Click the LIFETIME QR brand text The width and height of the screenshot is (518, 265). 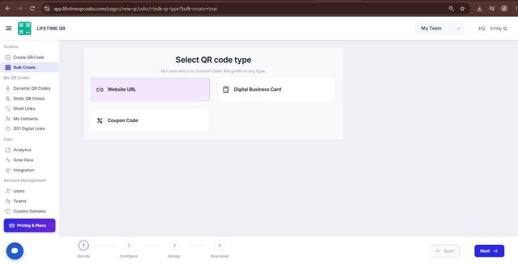(51, 28)
